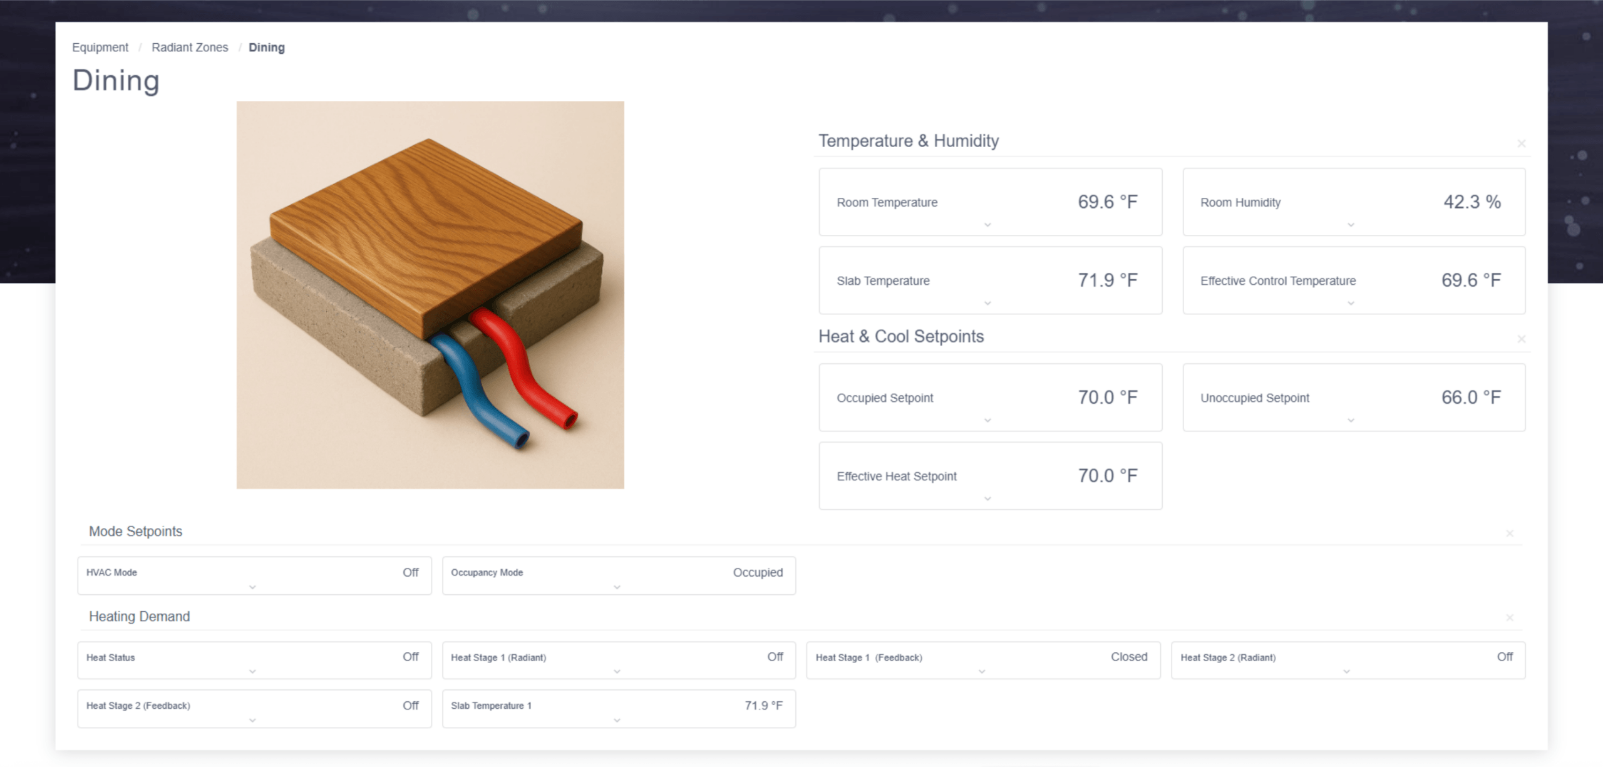Viewport: 1603px width, 767px height.
Task: Click the radiant floor slab image
Action: (430, 295)
